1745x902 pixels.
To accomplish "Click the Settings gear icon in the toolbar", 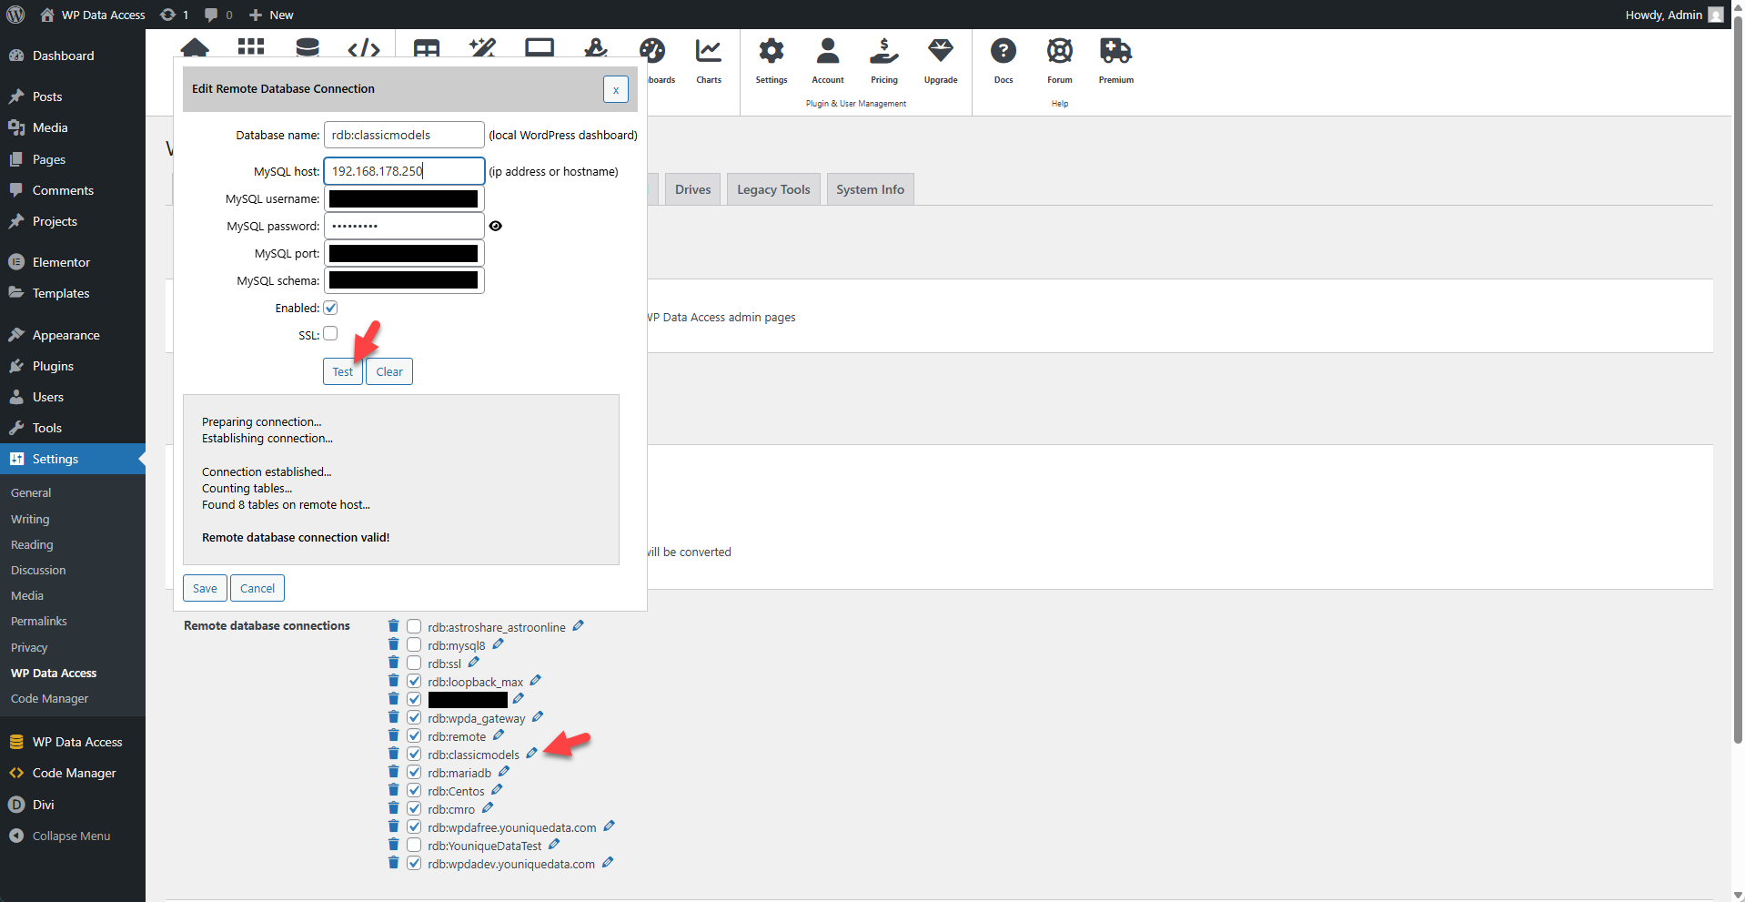I will coord(771,52).
